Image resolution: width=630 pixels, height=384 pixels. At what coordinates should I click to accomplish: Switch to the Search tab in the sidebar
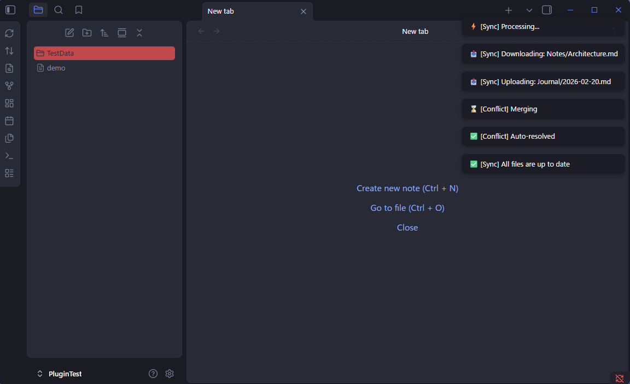[x=58, y=9]
